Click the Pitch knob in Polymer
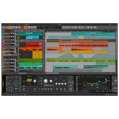 pos(61,89)
